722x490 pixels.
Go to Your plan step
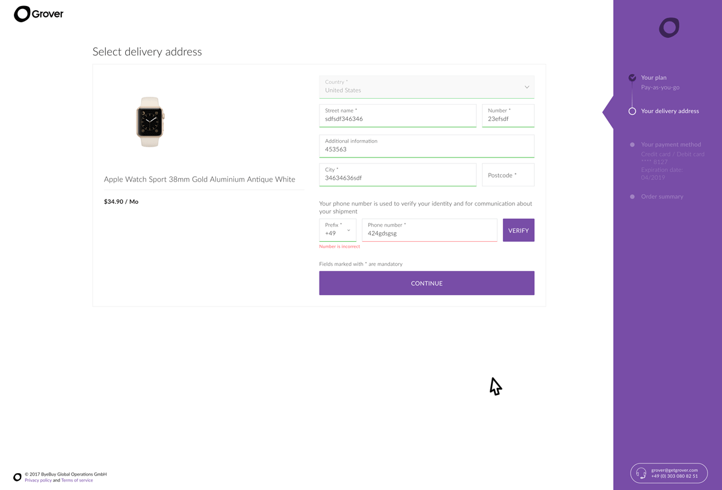click(x=653, y=78)
